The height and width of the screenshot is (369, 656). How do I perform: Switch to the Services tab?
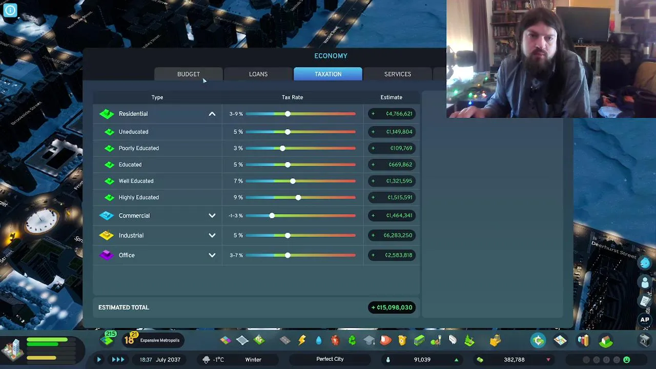(x=398, y=74)
